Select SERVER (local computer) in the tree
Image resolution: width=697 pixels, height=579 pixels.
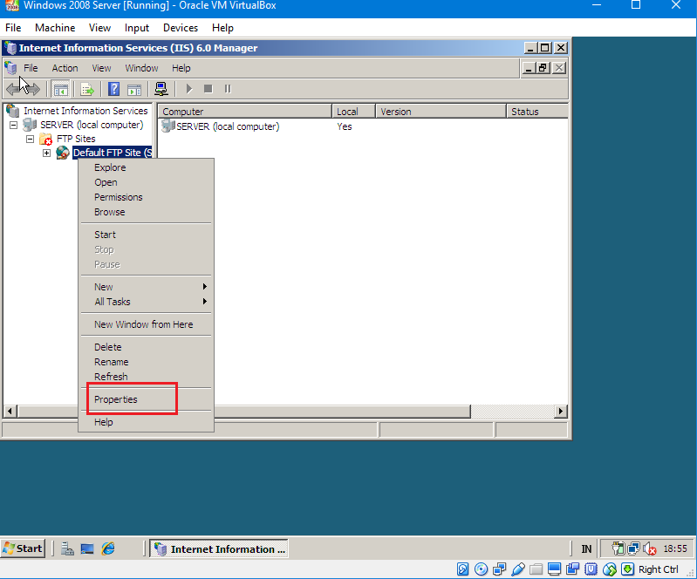click(x=92, y=125)
